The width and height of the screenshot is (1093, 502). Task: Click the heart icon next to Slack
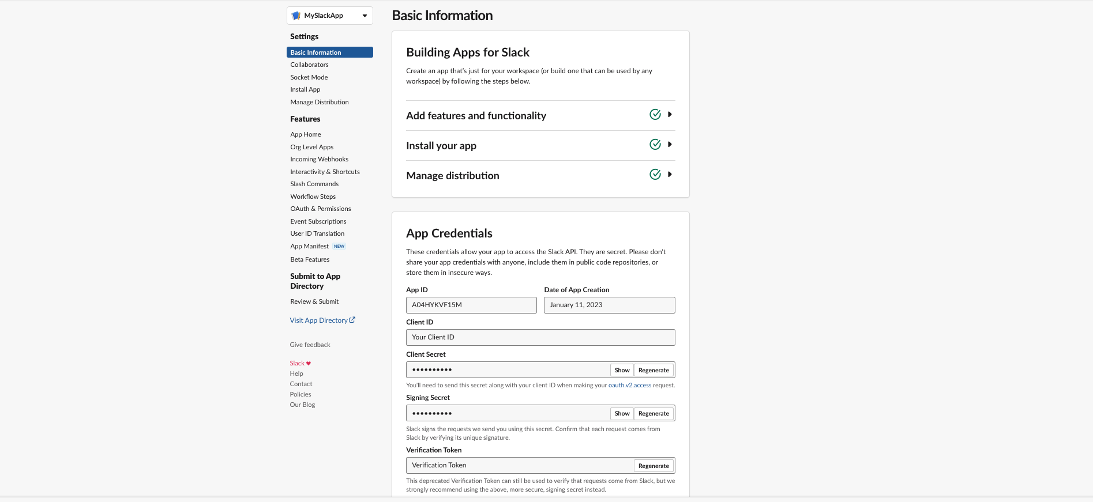pos(309,364)
